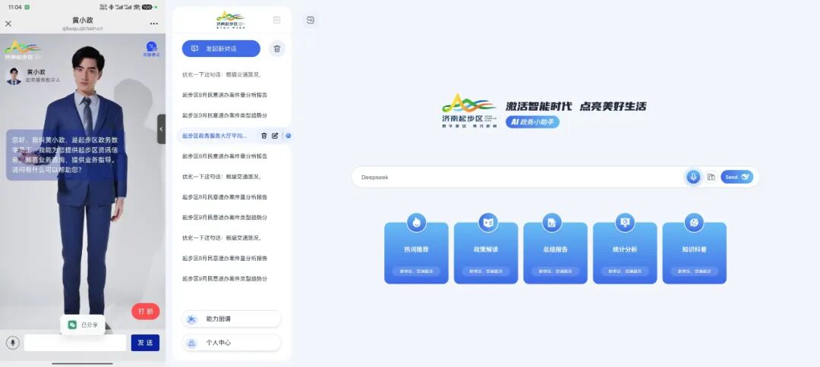This screenshot has height=367, width=820.
Task: Delete the highlighted 起步区政务服务大厅 conversation
Action: [264, 136]
